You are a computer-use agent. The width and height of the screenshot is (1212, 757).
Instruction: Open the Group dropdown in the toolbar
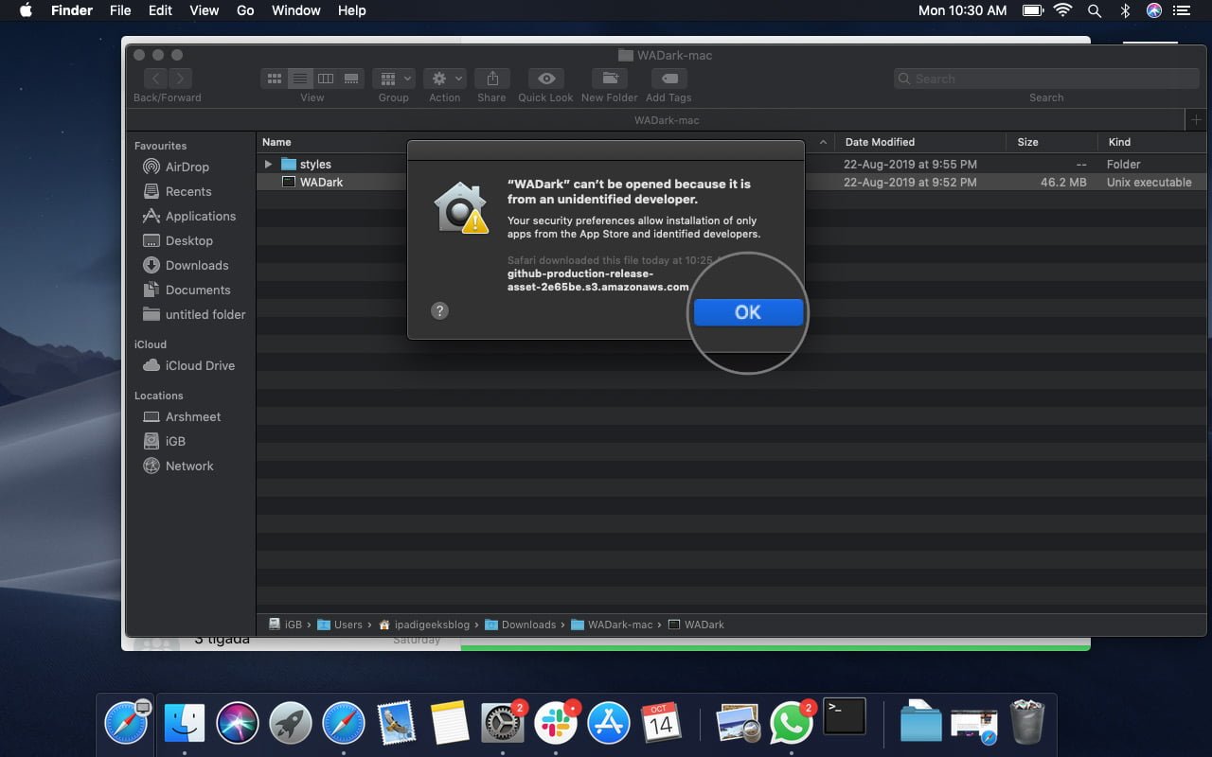coord(394,79)
